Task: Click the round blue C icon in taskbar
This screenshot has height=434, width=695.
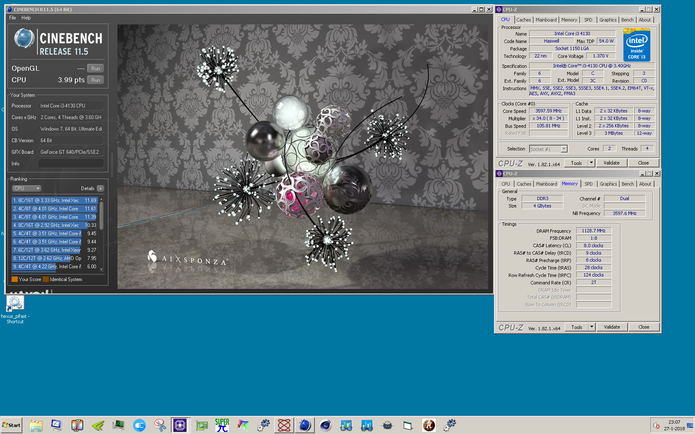Action: coord(139,425)
